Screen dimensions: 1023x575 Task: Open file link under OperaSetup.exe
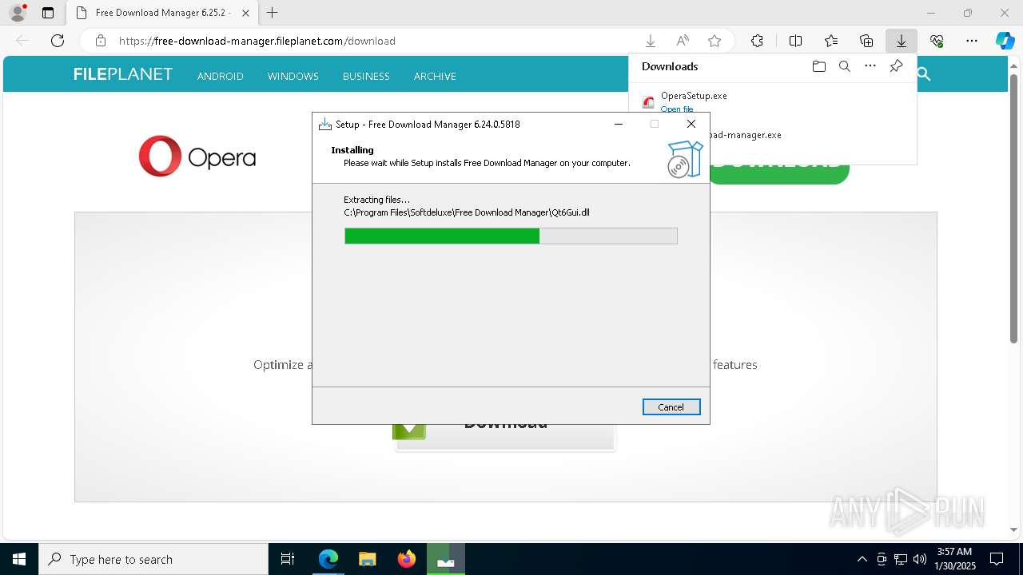677,109
